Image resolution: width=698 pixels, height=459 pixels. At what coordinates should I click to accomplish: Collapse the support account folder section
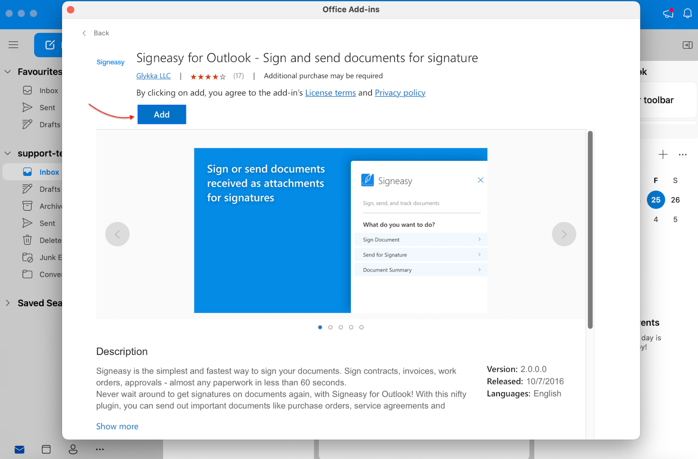click(7, 153)
